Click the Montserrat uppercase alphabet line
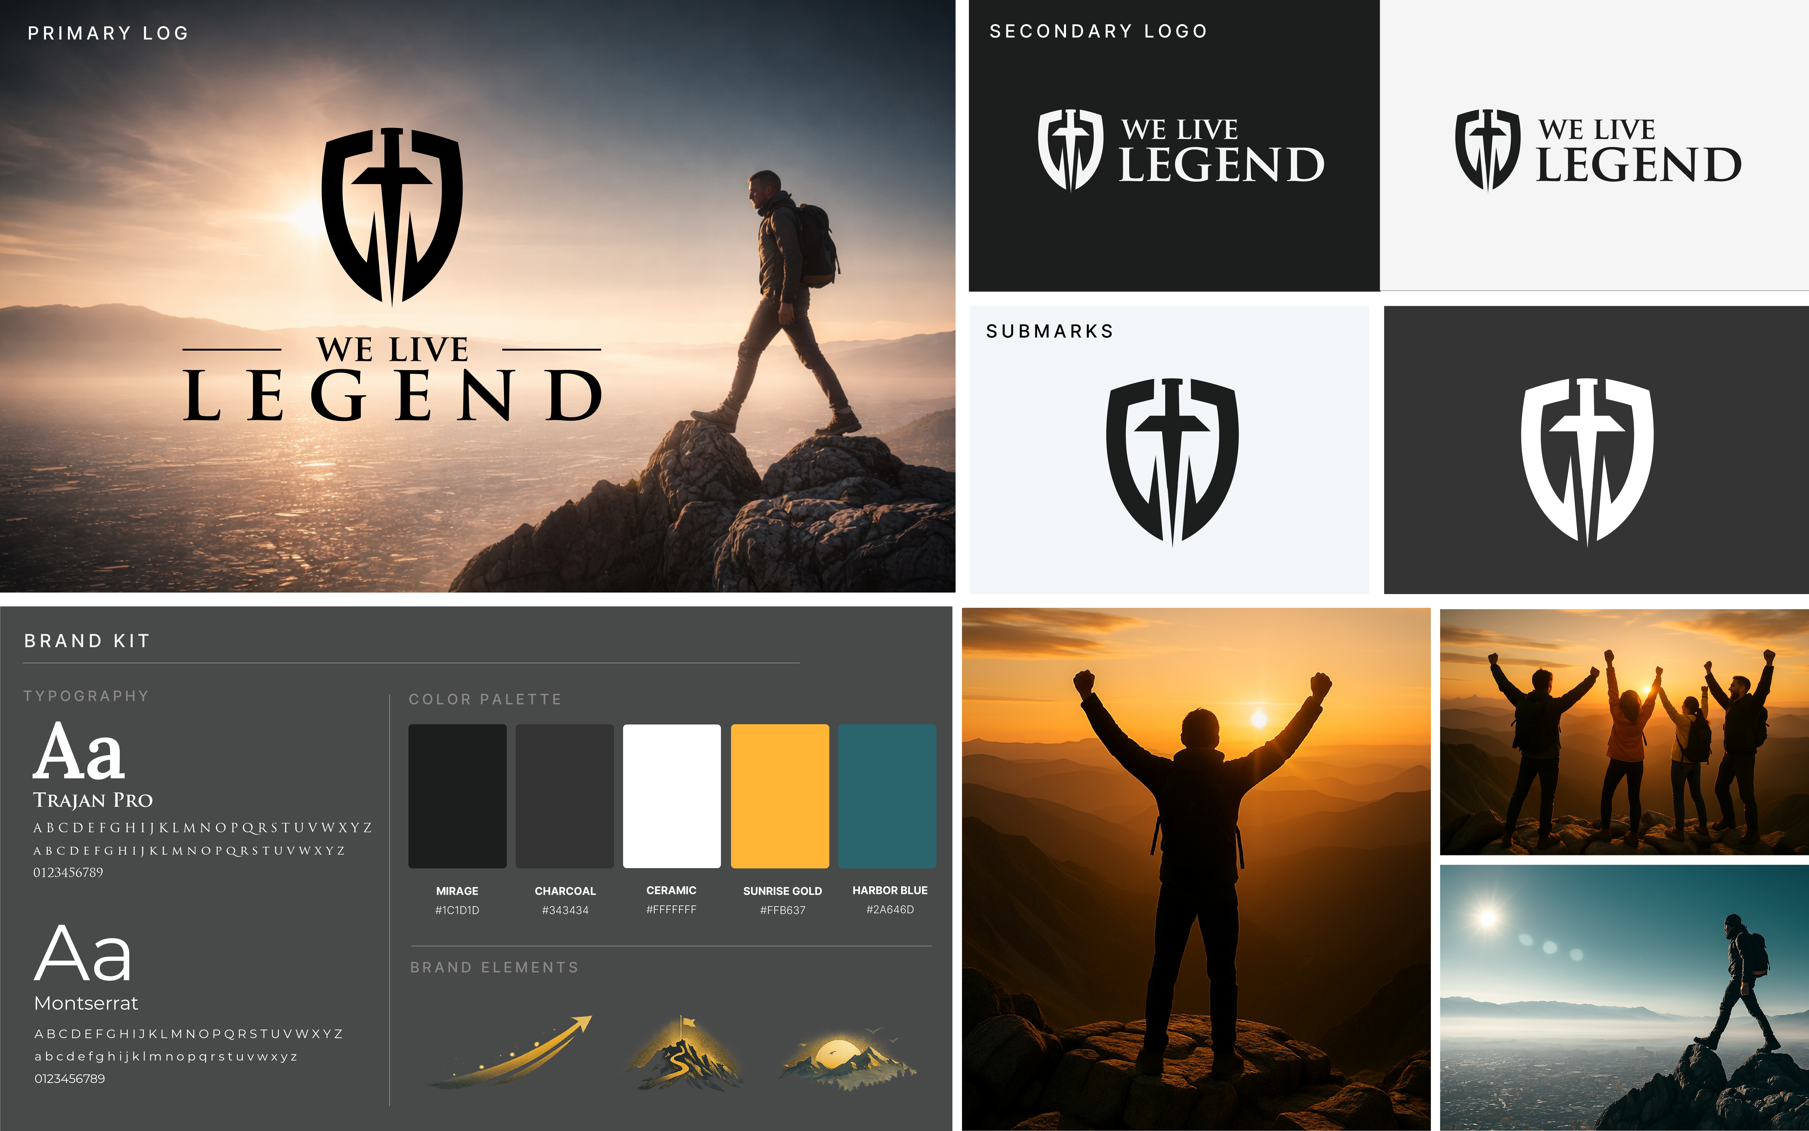Screen dimensions: 1809x1131 [189, 1034]
